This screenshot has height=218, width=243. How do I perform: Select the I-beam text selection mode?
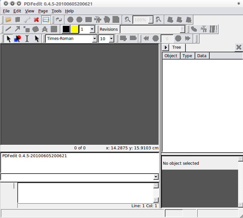27,39
